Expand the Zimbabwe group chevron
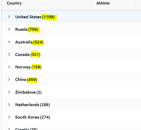Viewport: 141px width, 130px height. pyautogui.click(x=9, y=92)
